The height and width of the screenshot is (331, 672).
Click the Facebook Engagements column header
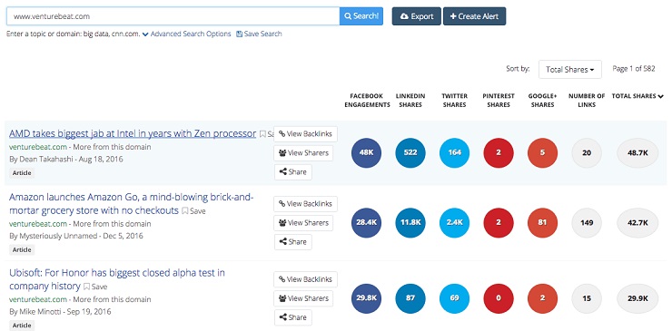point(367,100)
